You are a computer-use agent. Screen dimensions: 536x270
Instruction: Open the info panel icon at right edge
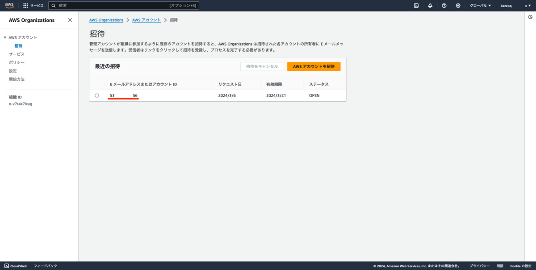click(530, 17)
